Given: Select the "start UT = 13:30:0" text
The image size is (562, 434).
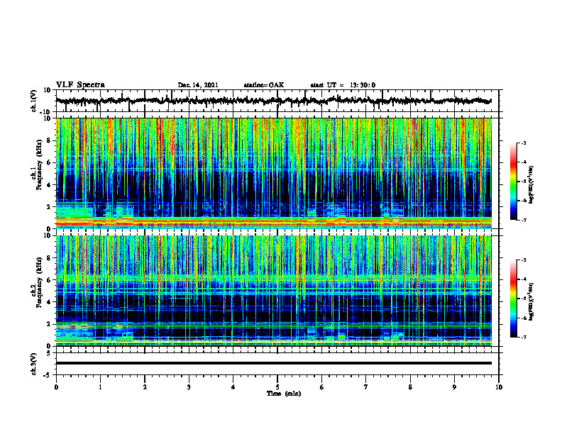Looking at the screenshot, I should [x=343, y=85].
